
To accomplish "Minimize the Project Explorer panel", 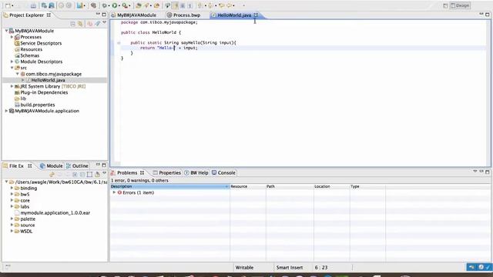I will click(98, 15).
